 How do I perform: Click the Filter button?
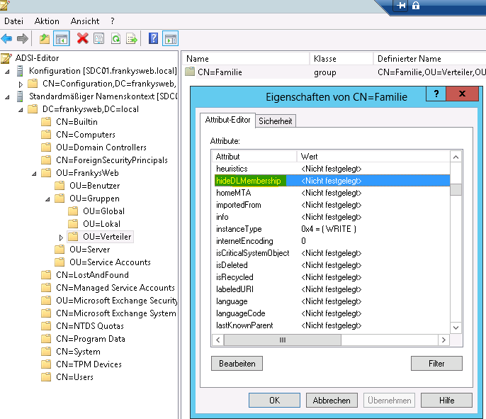(436, 364)
